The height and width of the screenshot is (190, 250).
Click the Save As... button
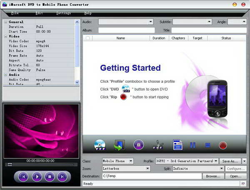230,161
